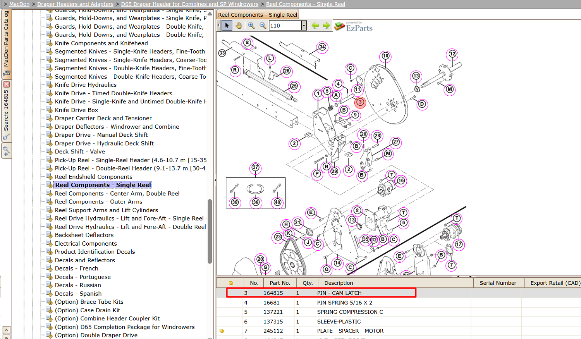This screenshot has height=339, width=581.
Task: Click the Export Retail (CAD) column header
Action: pyautogui.click(x=553, y=283)
